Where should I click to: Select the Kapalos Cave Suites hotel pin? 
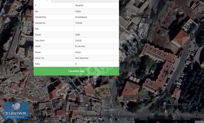click(4, 16)
